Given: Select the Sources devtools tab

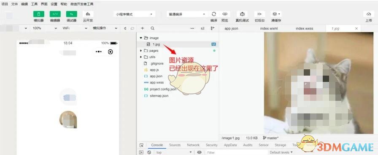Looking at the screenshot, I should (x=175, y=145).
